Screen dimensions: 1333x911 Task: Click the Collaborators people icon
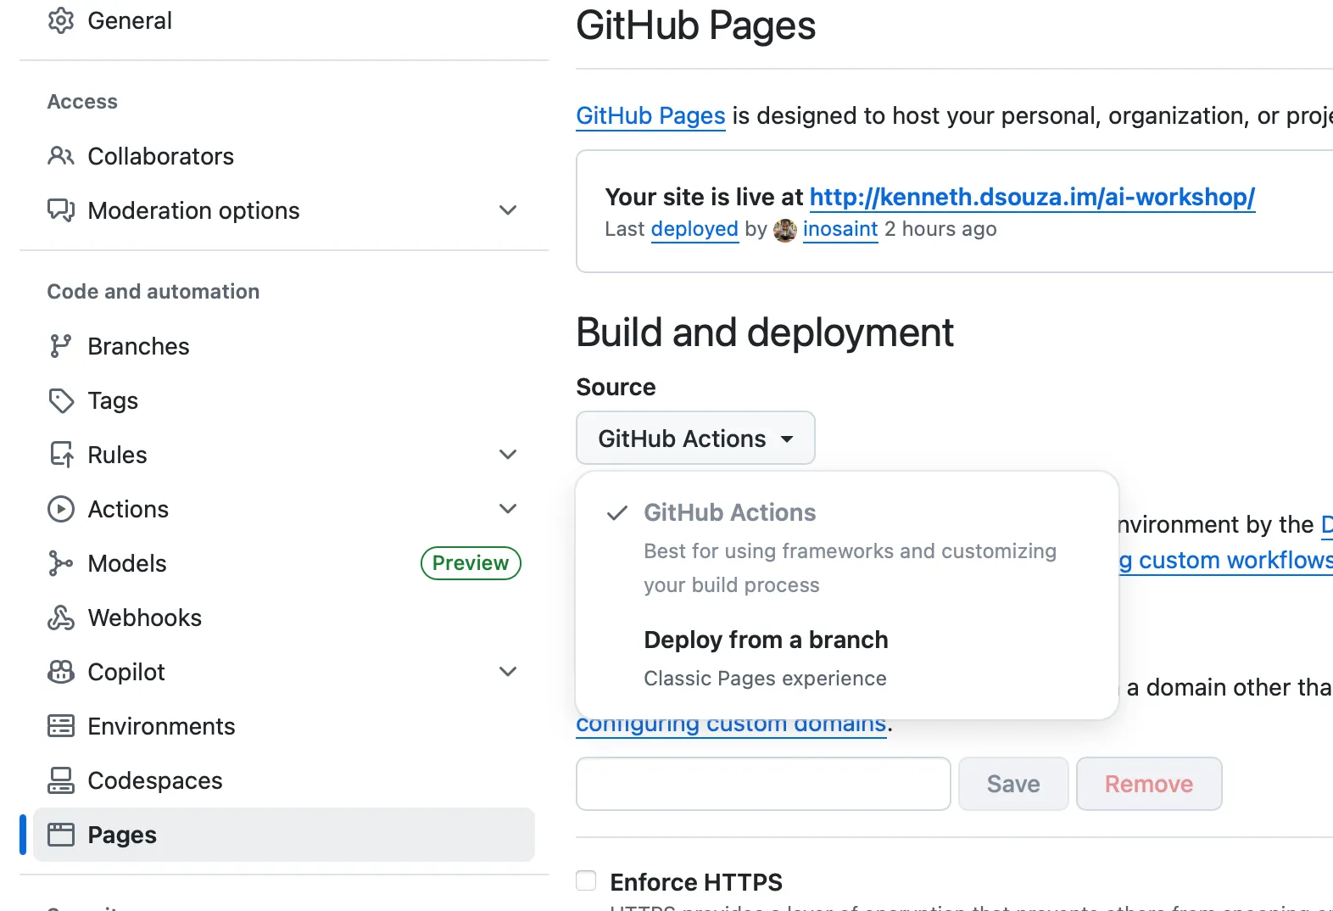(x=61, y=156)
